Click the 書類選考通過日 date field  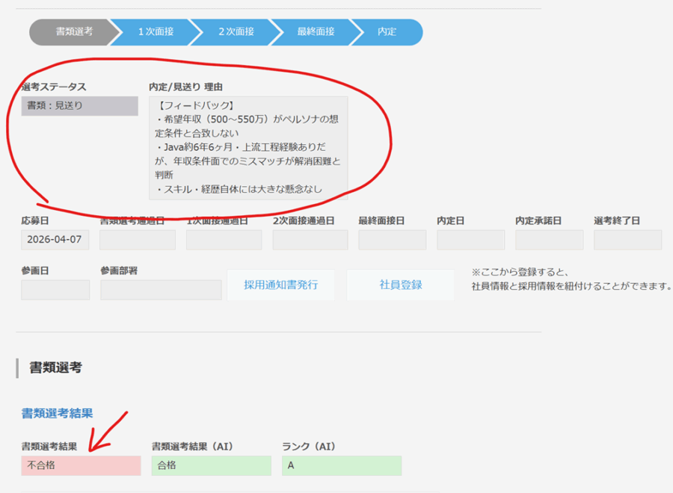click(138, 240)
